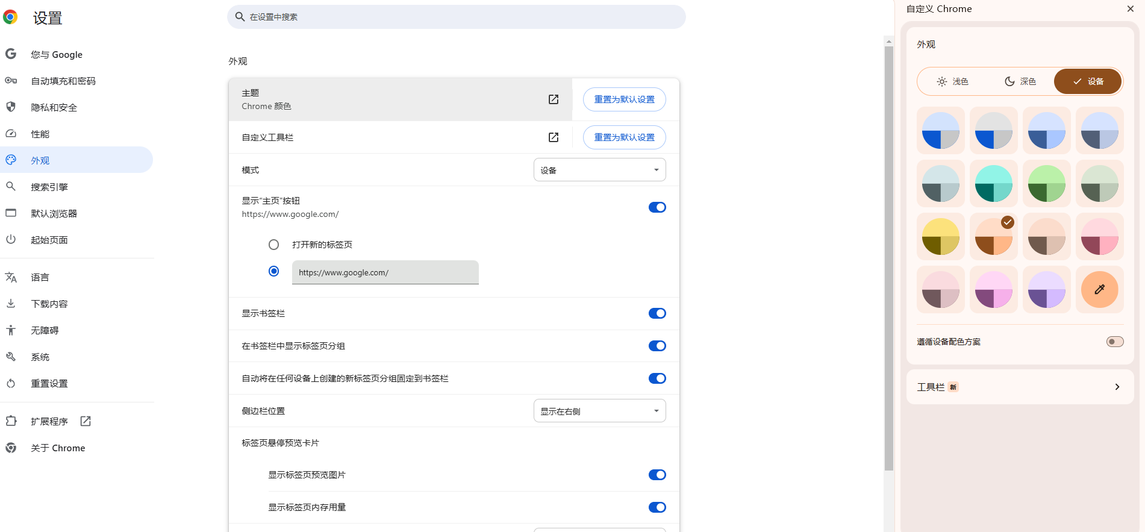
Task: Open the 关于 Chrome page
Action: point(77,448)
